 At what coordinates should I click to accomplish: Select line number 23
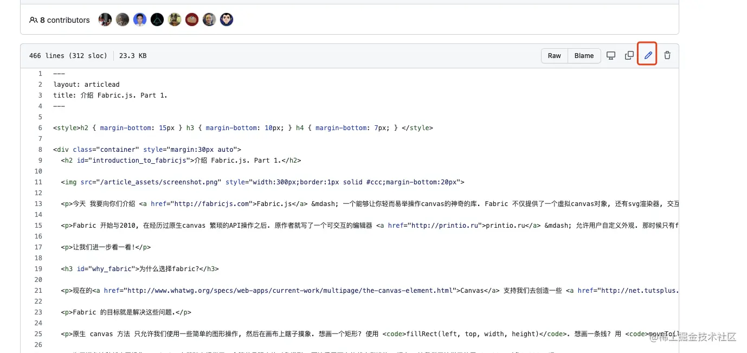pos(38,312)
